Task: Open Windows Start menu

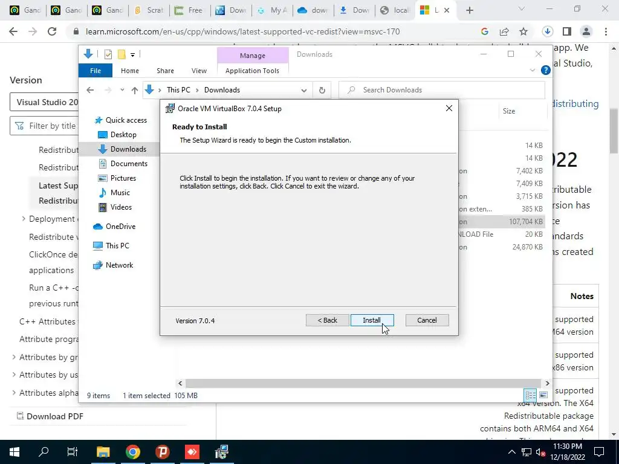Action: pyautogui.click(x=15, y=452)
